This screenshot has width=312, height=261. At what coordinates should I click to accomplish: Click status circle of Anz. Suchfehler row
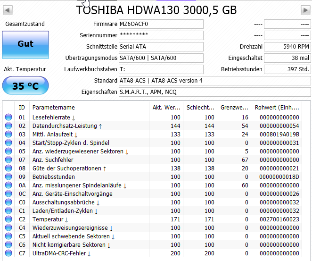pos(8,160)
